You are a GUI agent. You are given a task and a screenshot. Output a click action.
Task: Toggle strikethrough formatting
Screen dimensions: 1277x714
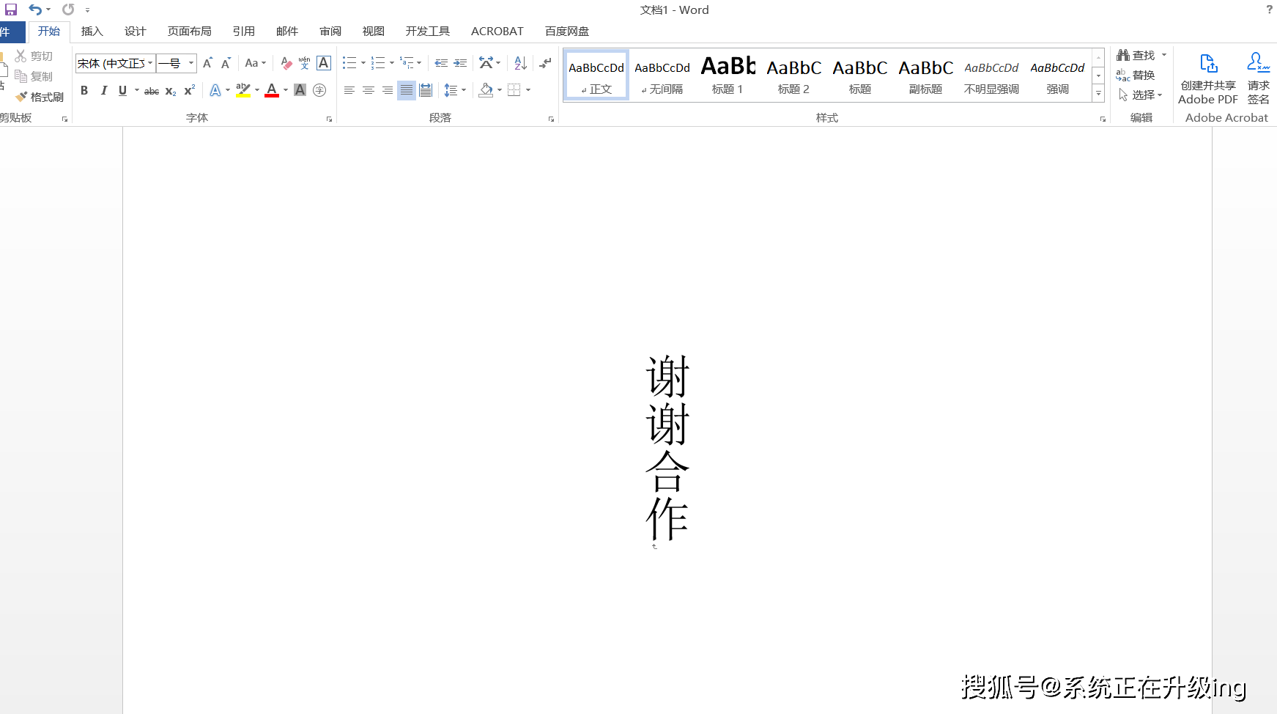point(152,91)
